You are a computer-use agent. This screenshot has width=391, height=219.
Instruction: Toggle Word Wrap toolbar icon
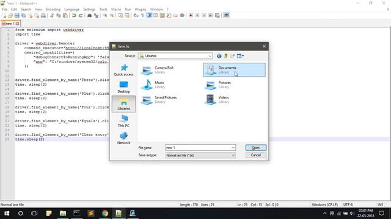click(136, 15)
